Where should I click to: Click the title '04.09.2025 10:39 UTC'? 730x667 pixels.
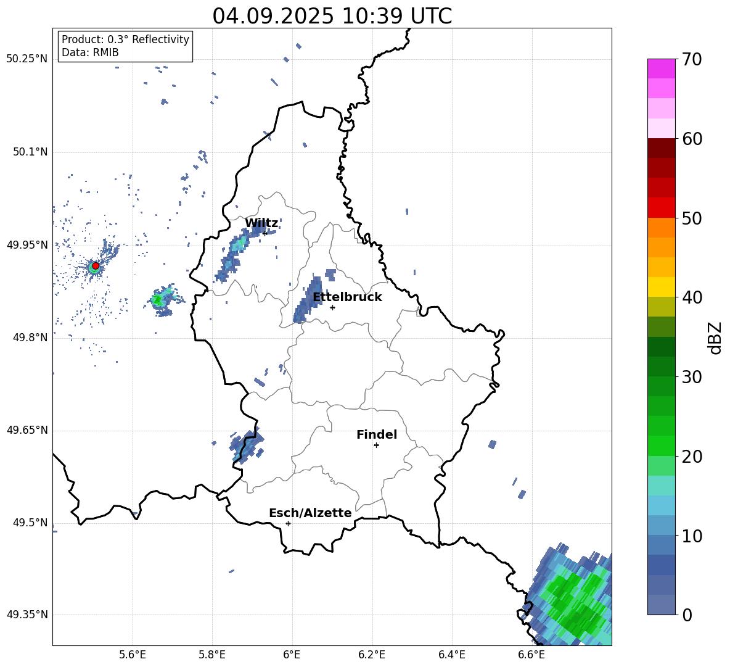[x=332, y=16]
